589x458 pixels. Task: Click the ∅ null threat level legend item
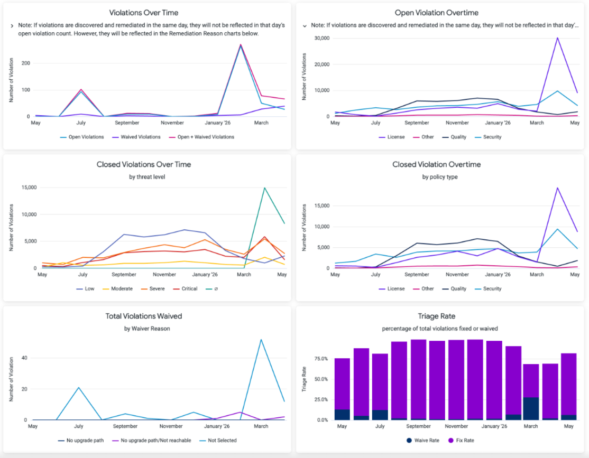[x=212, y=288]
